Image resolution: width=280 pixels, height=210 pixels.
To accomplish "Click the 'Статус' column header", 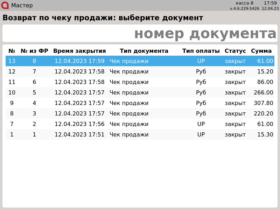I will click(235, 51).
